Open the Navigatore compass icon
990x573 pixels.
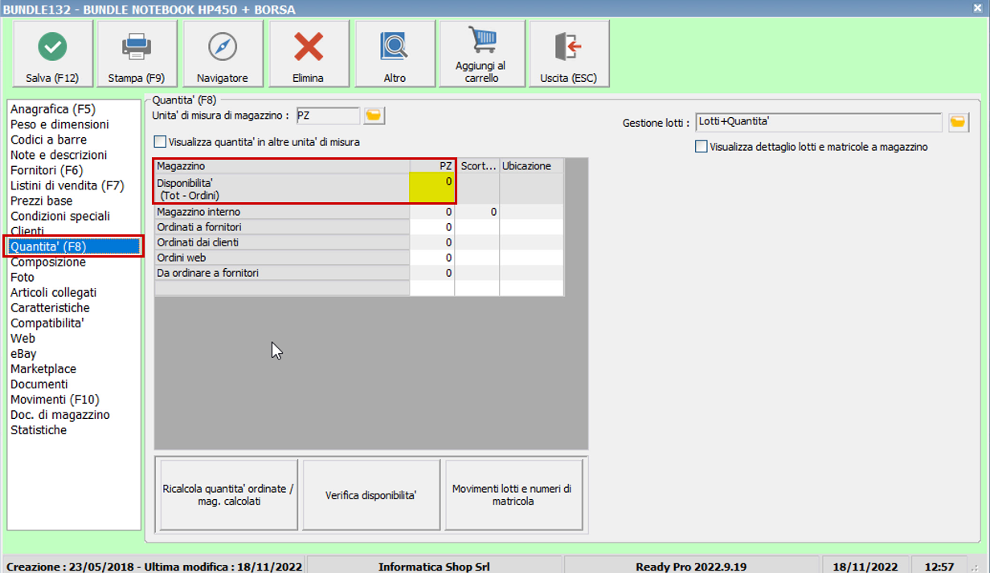(x=223, y=47)
